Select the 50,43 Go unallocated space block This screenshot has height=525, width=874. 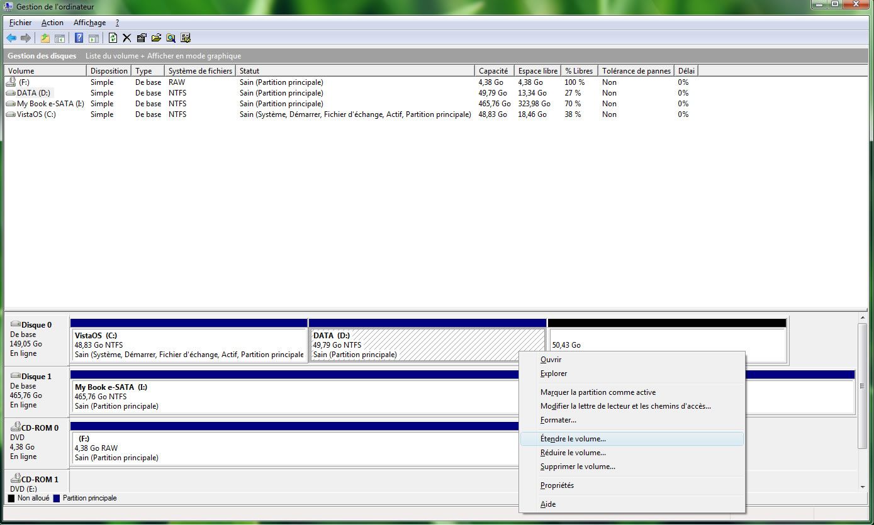coord(667,341)
